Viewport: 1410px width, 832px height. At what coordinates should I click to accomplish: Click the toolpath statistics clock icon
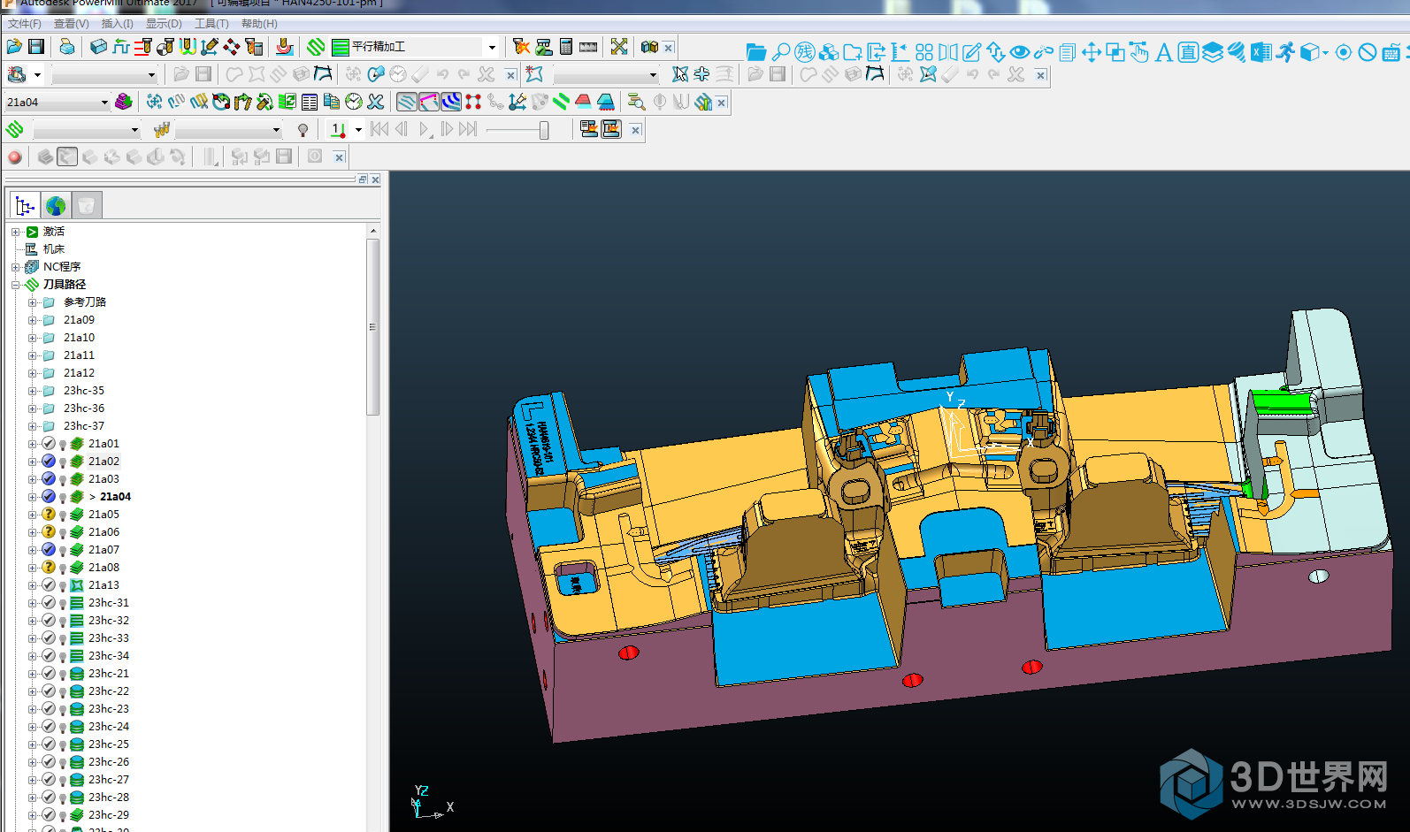point(354,102)
